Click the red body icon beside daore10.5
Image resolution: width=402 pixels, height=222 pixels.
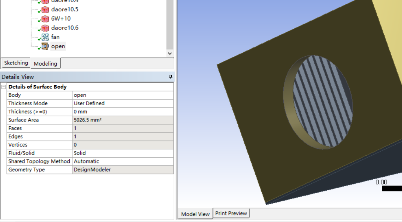point(45,10)
